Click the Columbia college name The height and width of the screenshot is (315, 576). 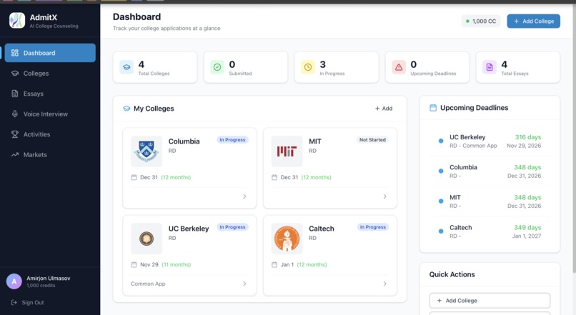tap(184, 141)
